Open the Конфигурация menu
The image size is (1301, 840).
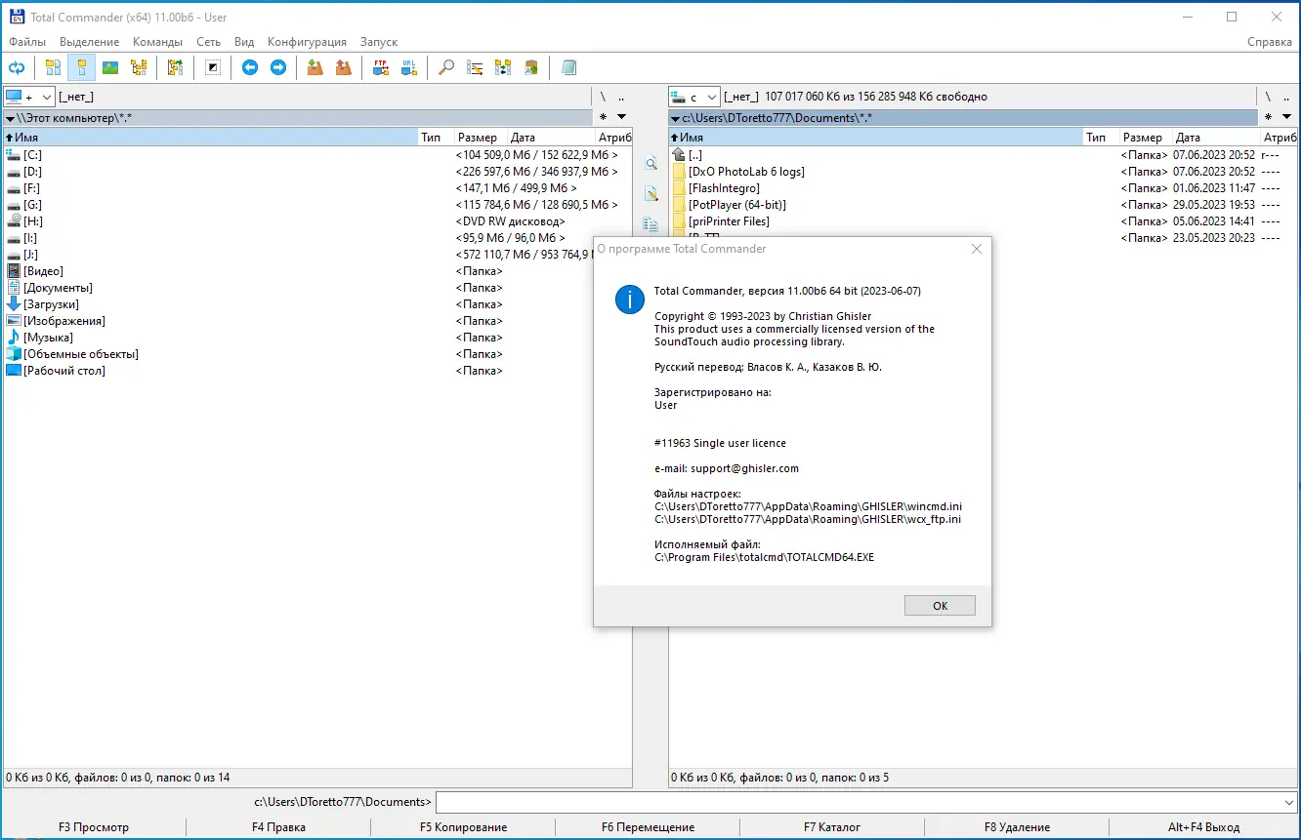pos(307,42)
